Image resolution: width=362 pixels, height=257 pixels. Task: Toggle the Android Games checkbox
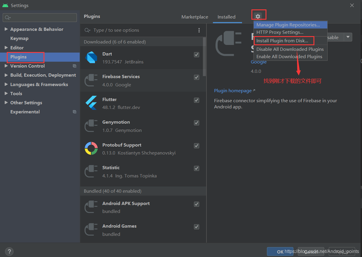[x=196, y=227]
